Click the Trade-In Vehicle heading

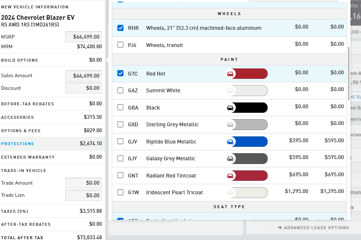coord(24,171)
